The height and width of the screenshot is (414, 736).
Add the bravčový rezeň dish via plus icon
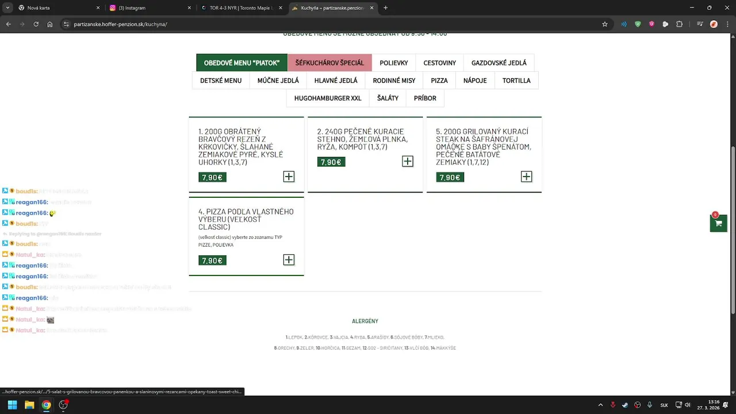289,177
